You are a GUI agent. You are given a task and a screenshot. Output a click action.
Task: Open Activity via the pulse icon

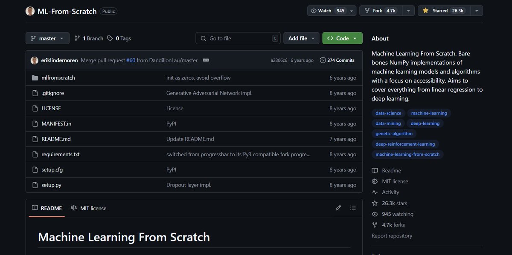(x=374, y=192)
